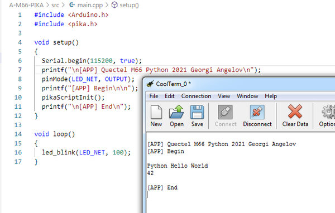Screen dimensions: 335x213
Task: Expand the main.cpp breadcrumb item
Action: point(86,5)
